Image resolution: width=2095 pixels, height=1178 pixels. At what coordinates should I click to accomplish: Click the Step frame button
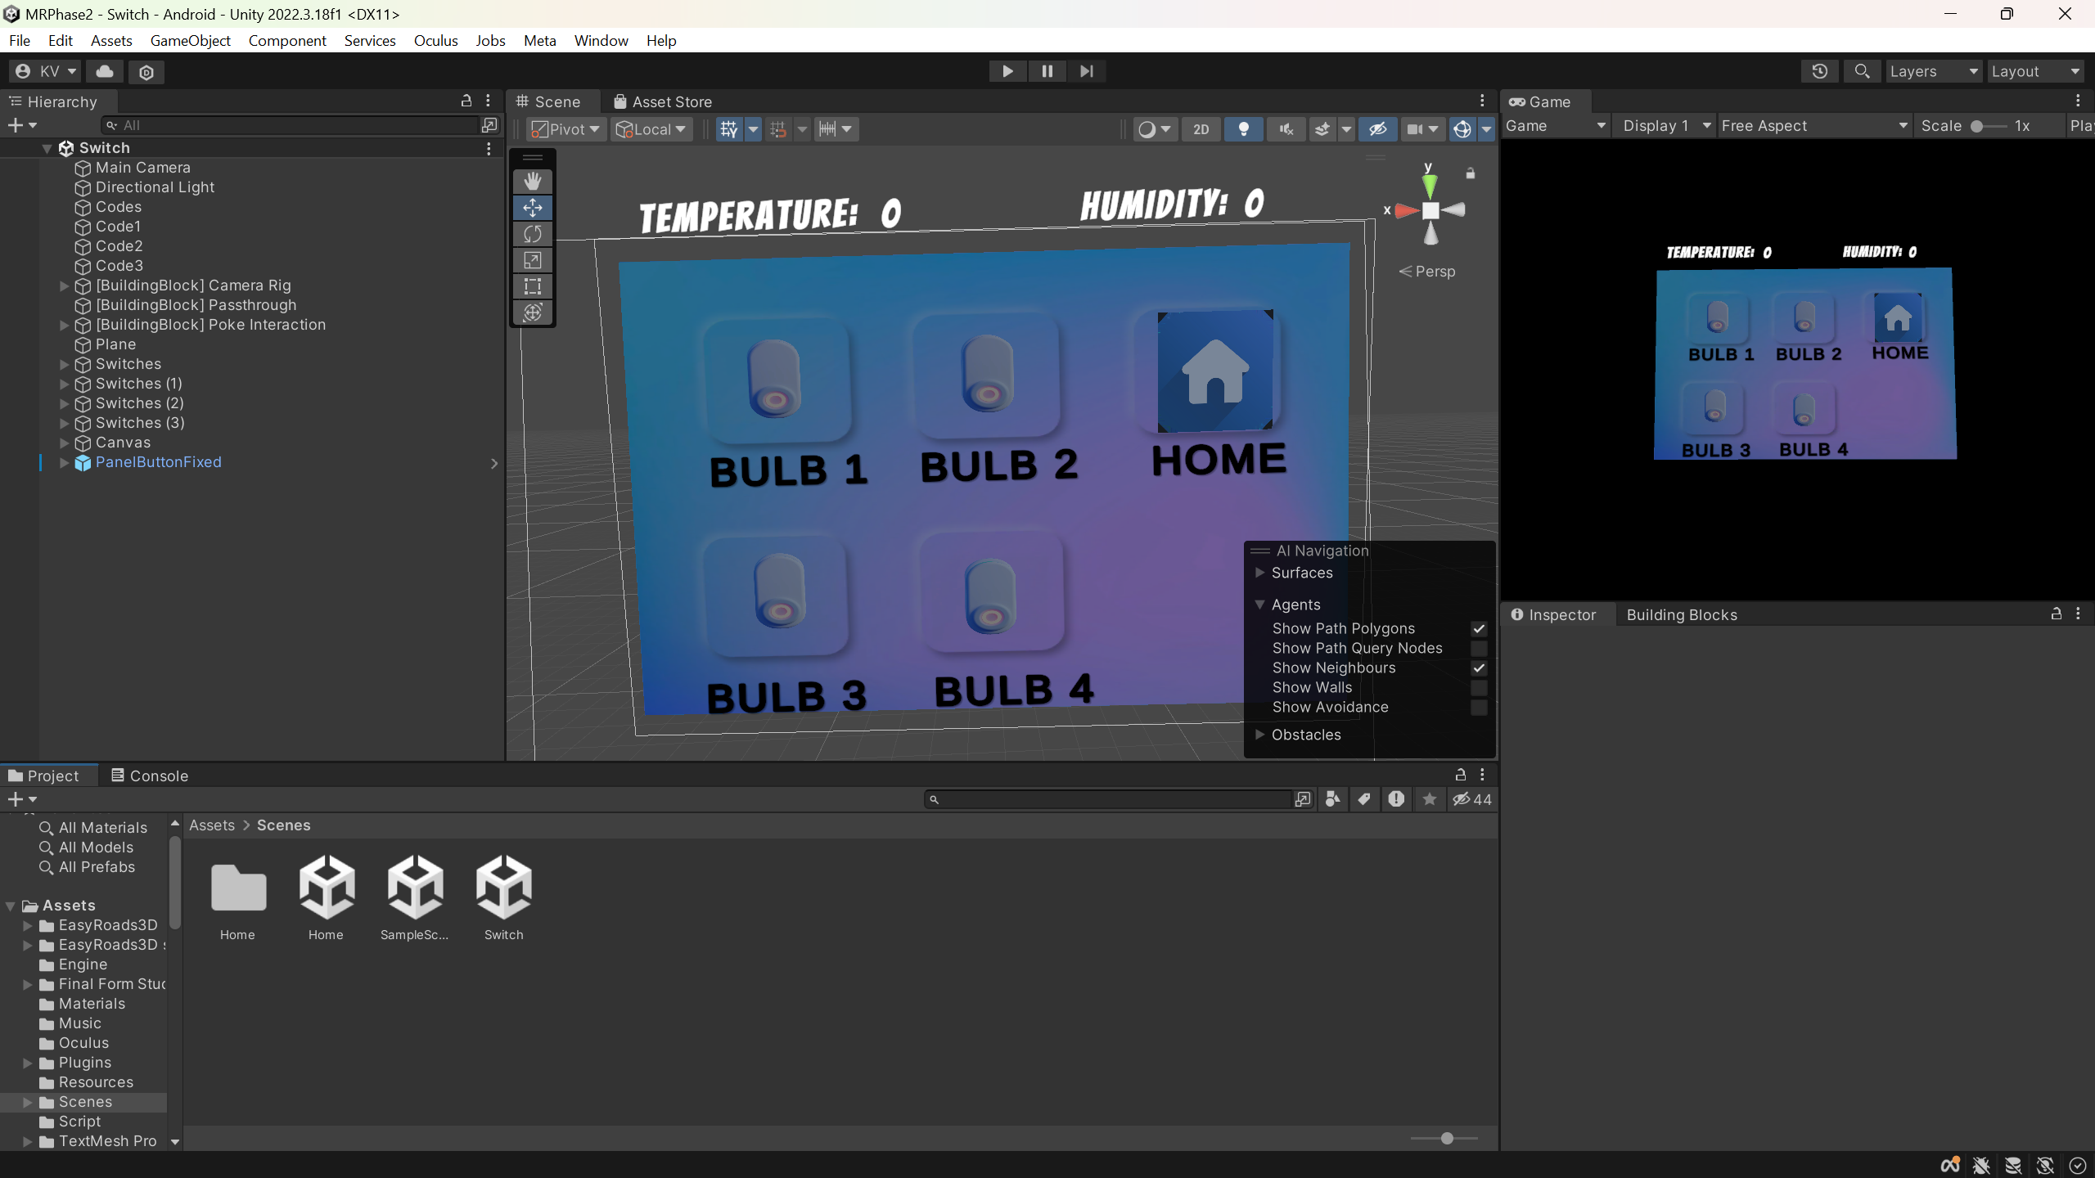[x=1086, y=71]
